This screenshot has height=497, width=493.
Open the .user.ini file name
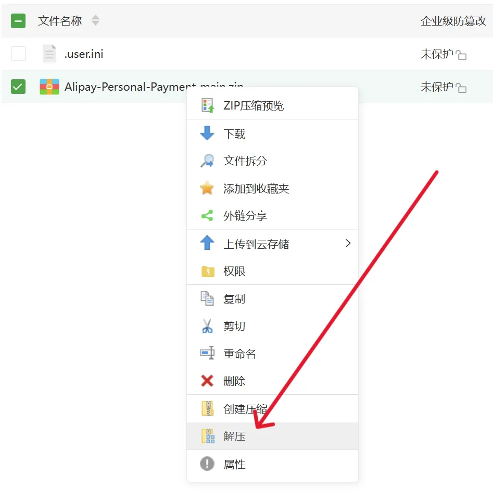84,54
